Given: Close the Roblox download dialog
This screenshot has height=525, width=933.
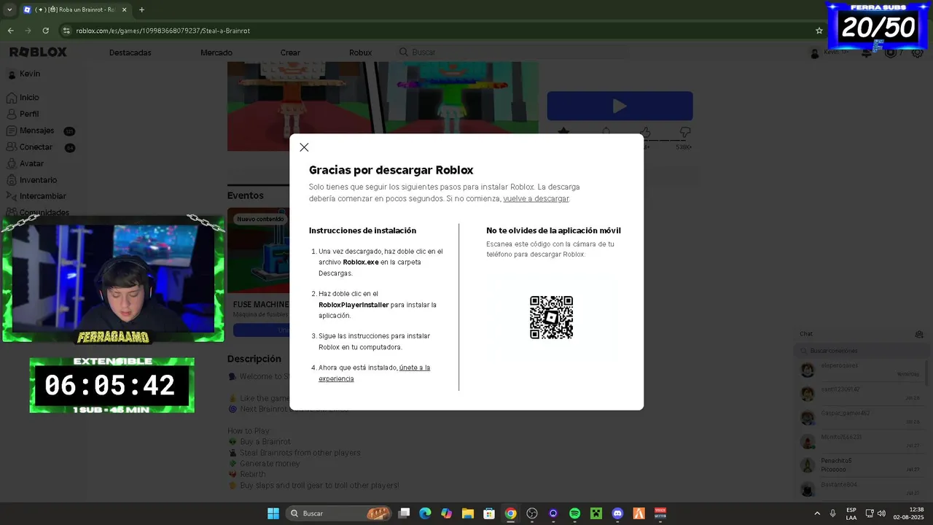Looking at the screenshot, I should coord(304,147).
